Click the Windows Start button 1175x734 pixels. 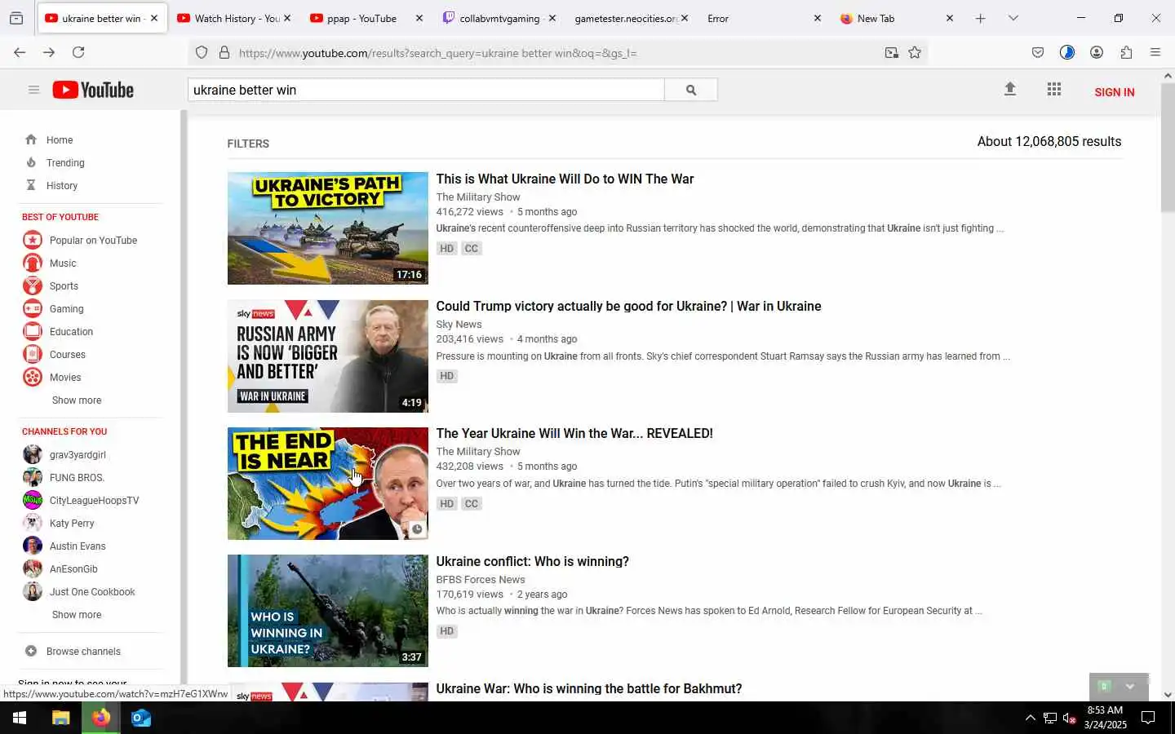point(20,718)
